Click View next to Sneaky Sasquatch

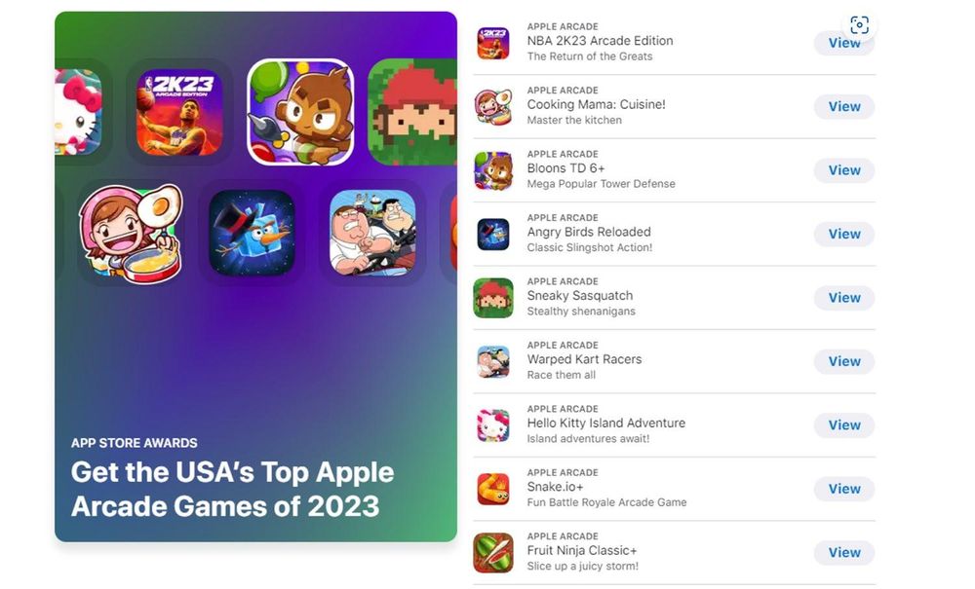[x=844, y=298]
